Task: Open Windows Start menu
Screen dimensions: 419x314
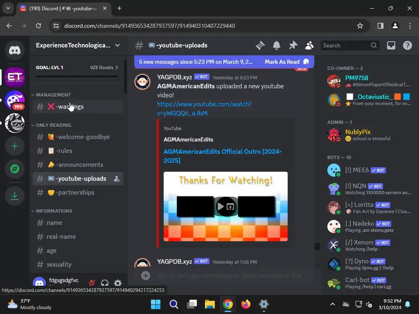Action: pyautogui.click(x=155, y=304)
